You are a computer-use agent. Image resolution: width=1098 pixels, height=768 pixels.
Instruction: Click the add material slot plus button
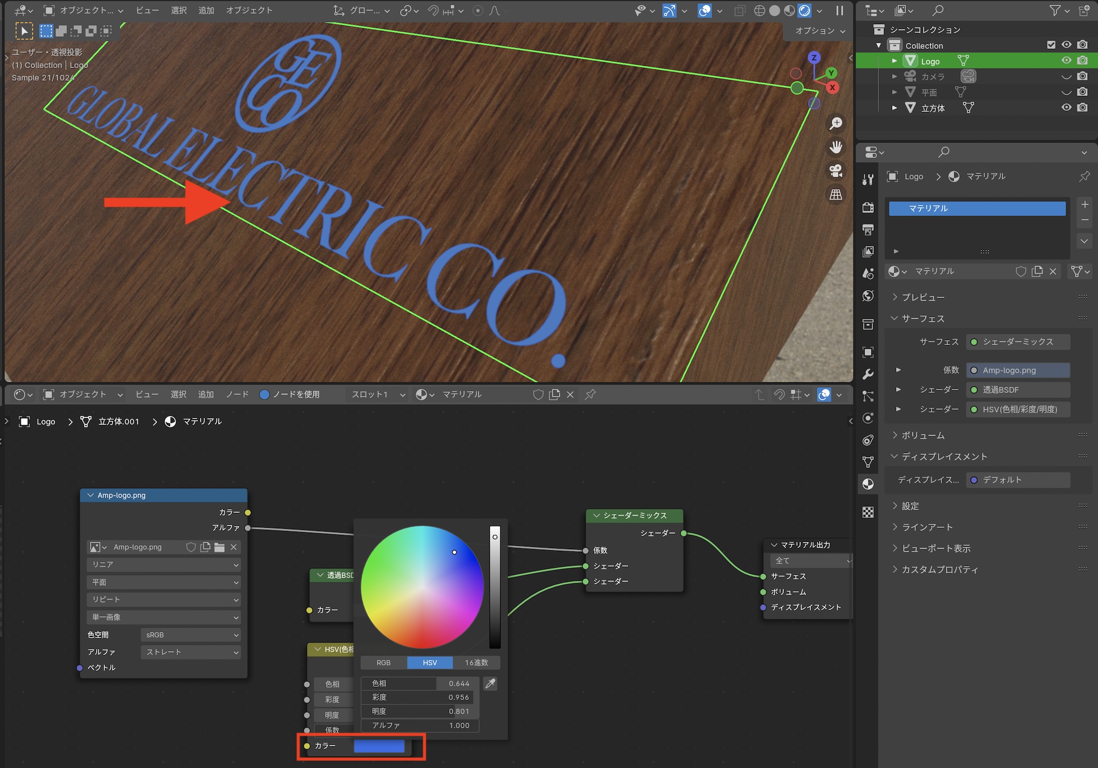click(1084, 204)
